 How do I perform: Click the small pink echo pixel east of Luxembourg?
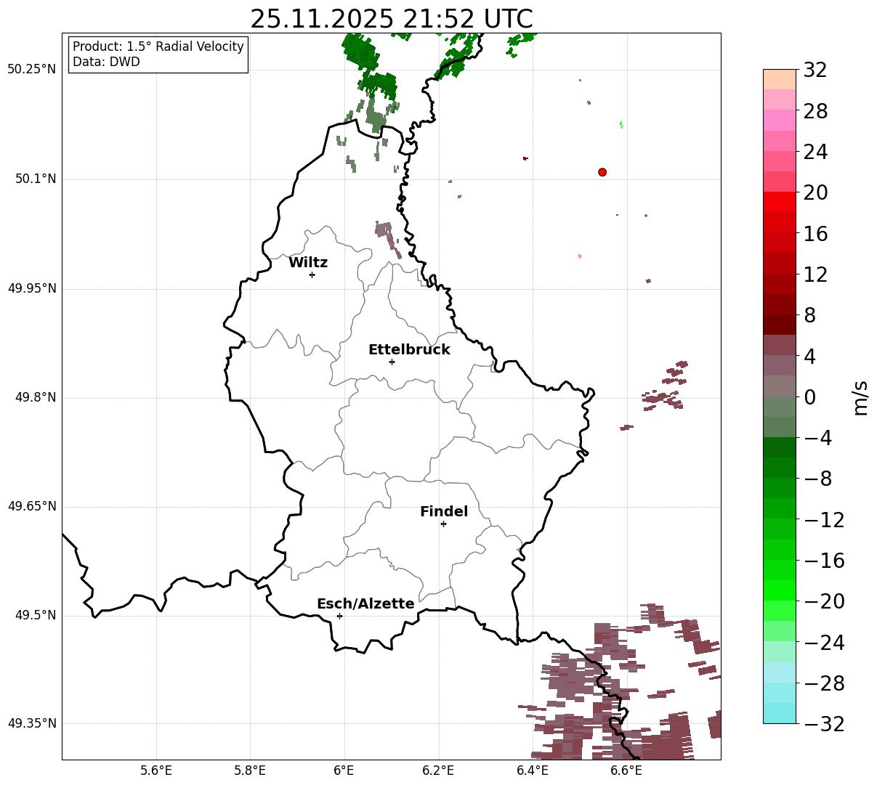pos(580,256)
